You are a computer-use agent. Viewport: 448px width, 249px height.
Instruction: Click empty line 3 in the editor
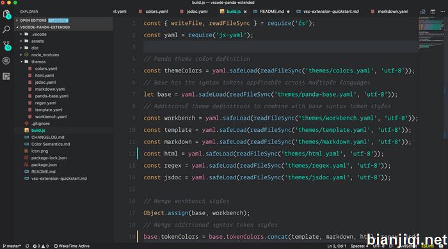click(x=280, y=47)
